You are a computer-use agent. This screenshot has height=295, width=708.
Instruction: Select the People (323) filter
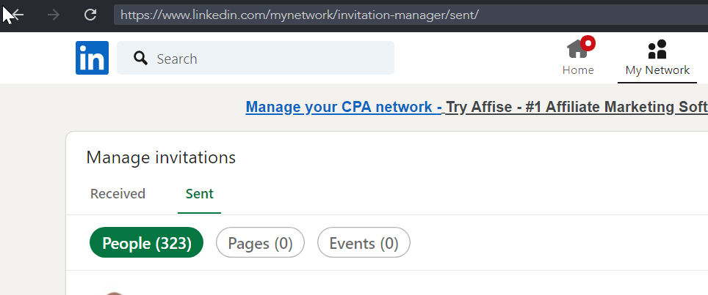[146, 243]
